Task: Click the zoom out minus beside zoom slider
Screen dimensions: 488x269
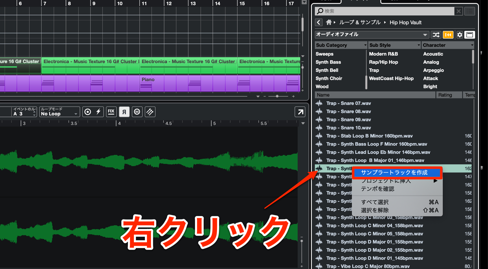Action: [265, 96]
